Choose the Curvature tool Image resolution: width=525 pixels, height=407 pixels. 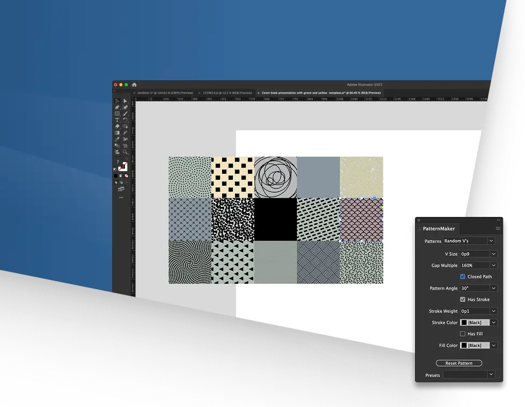(125, 107)
